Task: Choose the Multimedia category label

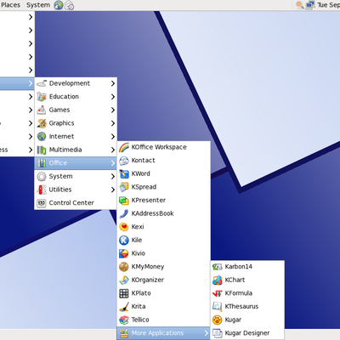Action: [x=65, y=150]
